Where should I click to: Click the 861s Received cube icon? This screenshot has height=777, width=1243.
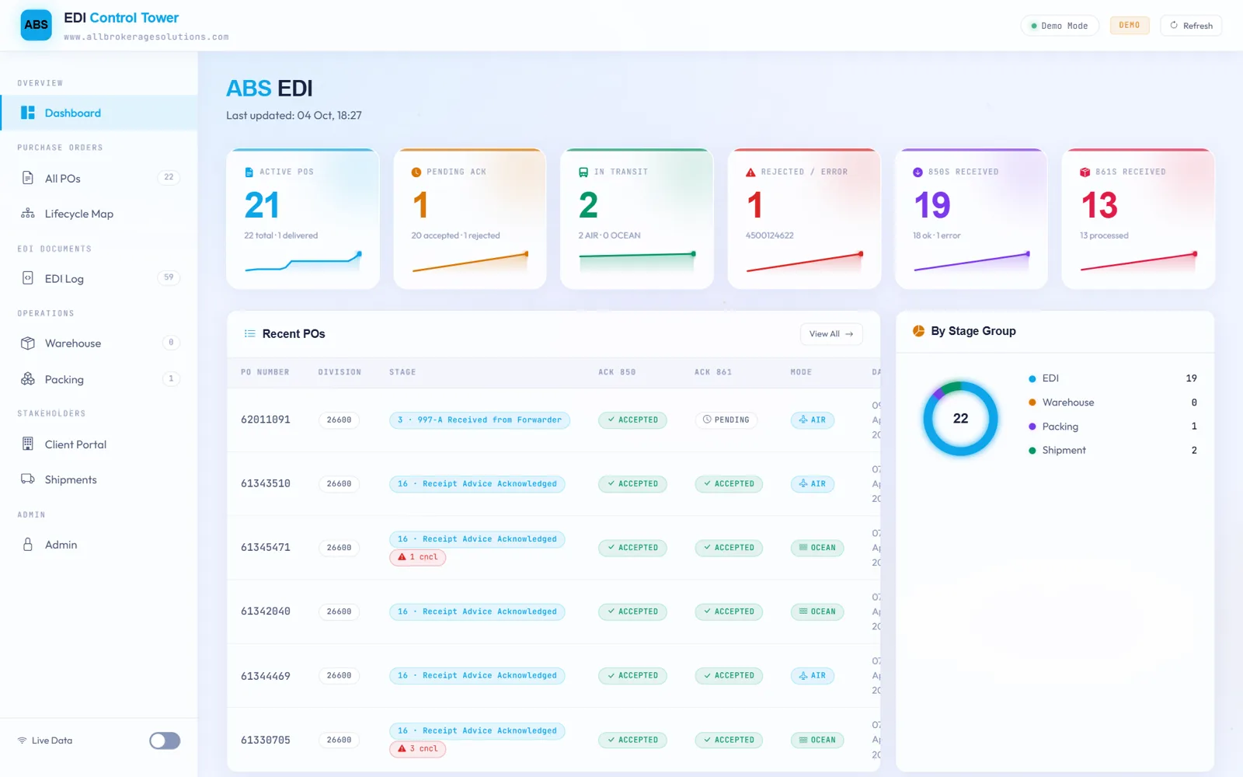(x=1085, y=172)
